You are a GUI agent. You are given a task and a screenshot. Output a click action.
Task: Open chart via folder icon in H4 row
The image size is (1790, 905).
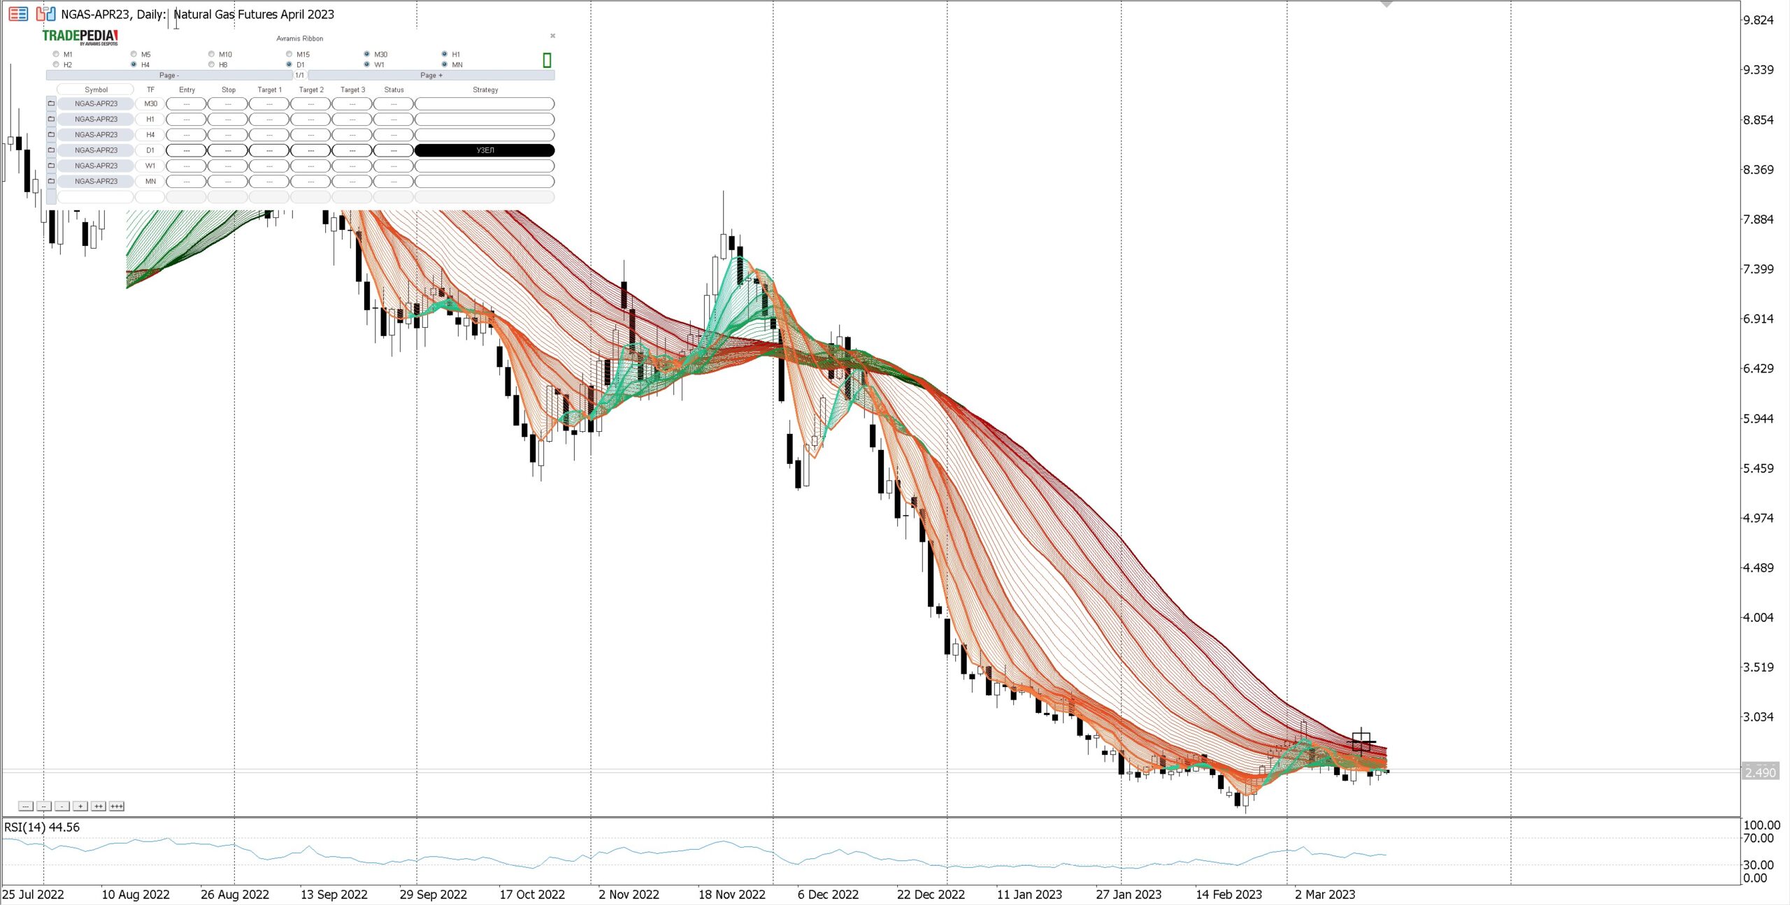[x=51, y=135]
